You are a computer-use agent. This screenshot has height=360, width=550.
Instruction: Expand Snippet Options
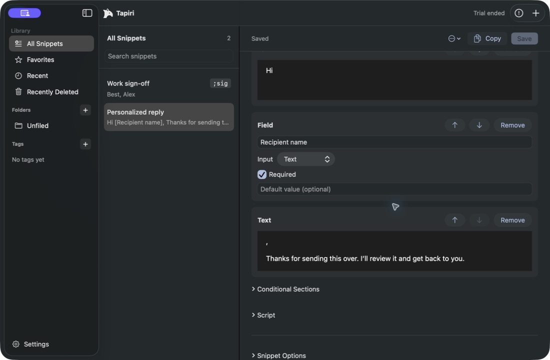[x=279, y=355]
